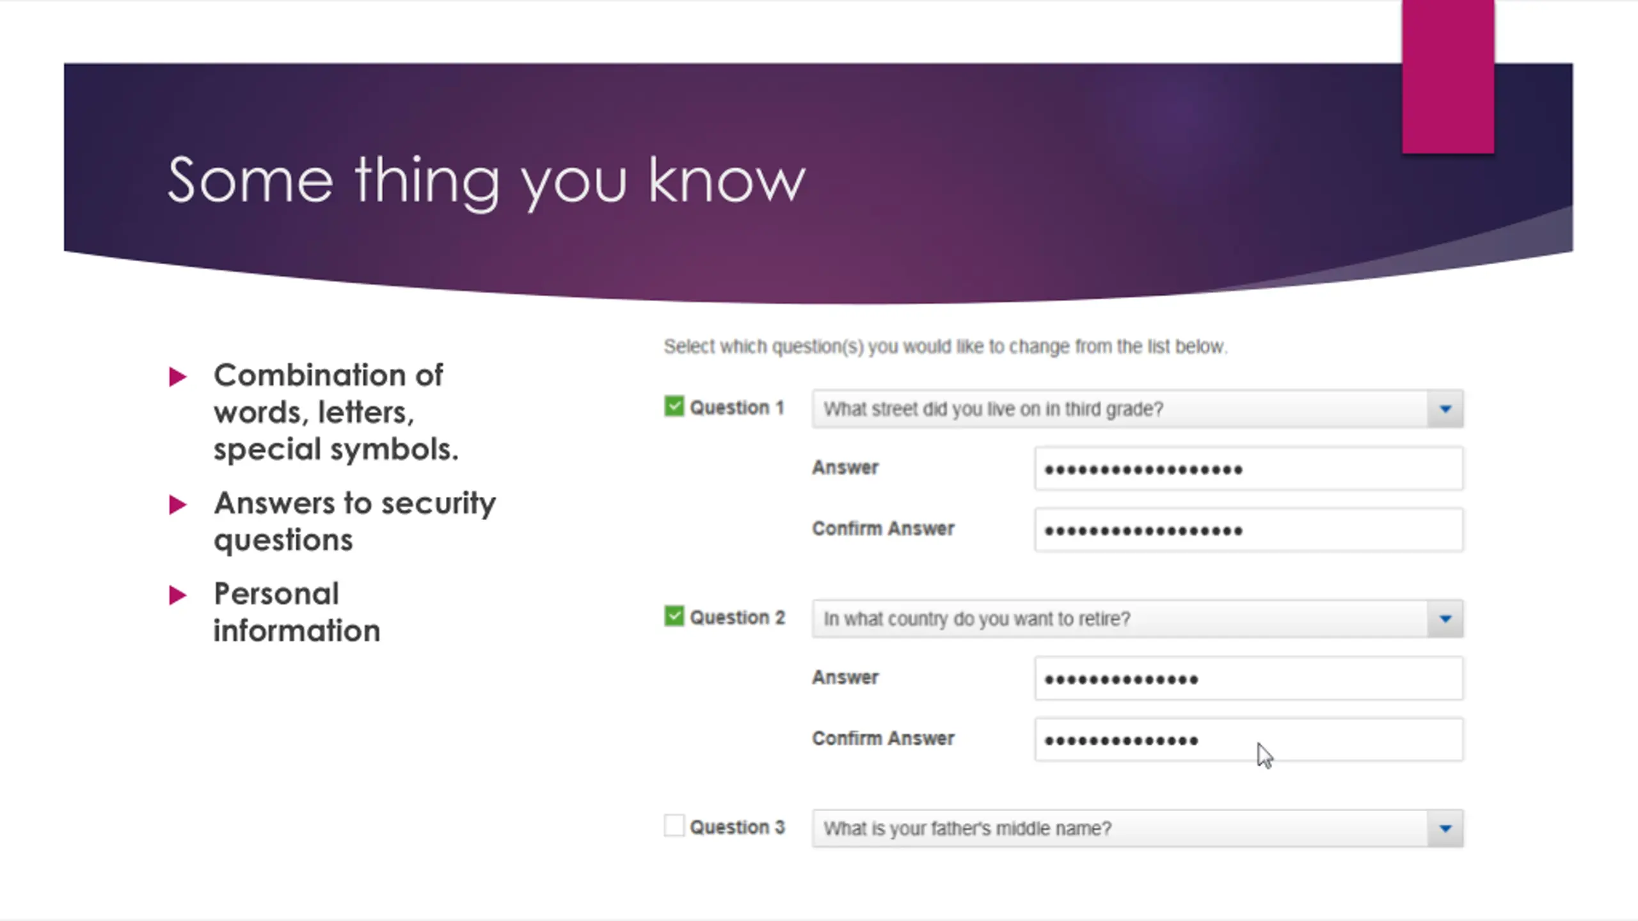
Task: Uncheck the Question 2 checkbox
Action: point(674,617)
